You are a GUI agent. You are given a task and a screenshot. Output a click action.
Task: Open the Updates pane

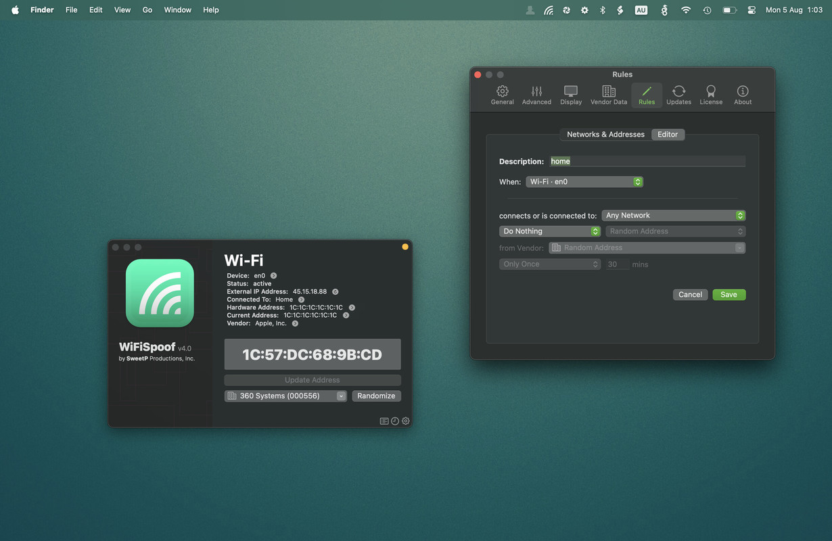point(678,95)
